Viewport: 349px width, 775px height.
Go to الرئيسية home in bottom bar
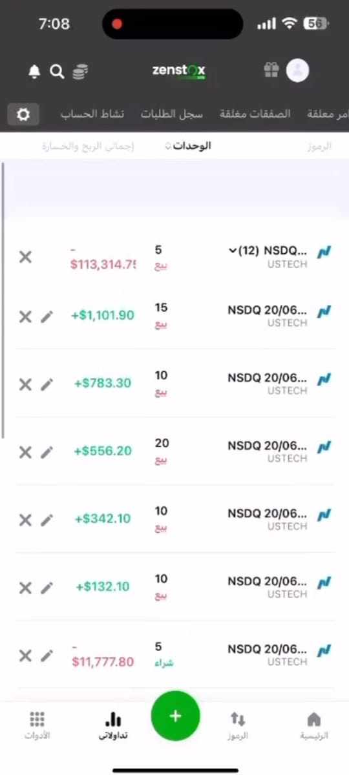[313, 725]
